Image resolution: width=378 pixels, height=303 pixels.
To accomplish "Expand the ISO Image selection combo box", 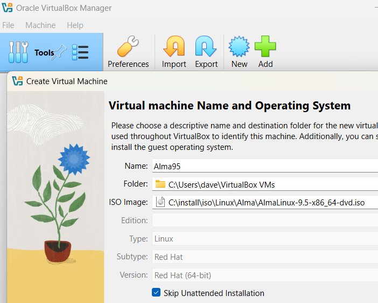I will 265,203.
